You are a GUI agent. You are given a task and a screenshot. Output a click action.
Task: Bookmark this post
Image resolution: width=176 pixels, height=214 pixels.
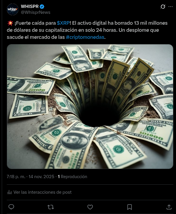[129, 207]
